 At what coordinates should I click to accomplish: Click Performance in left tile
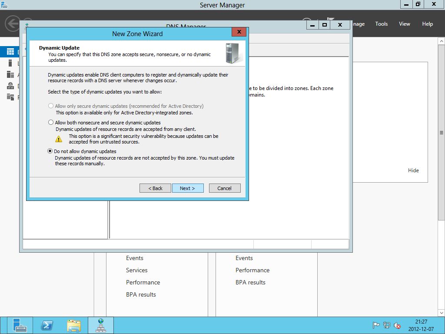143,282
